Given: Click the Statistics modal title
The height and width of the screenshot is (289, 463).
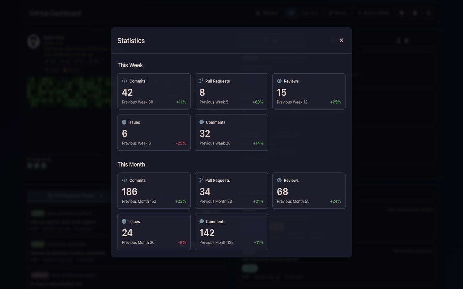Looking at the screenshot, I should pos(131,40).
